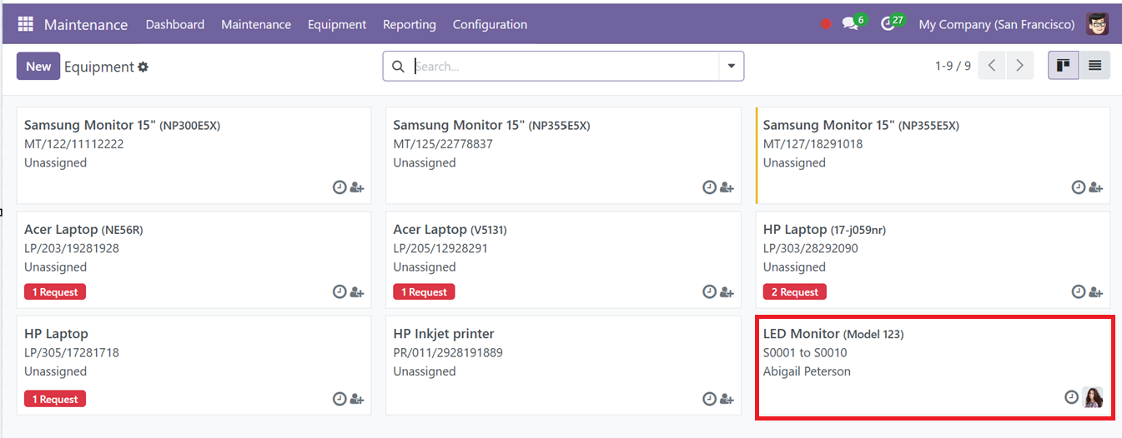Assign user on MT/127/18291018 card
This screenshot has height=438, width=1122.
(1096, 188)
